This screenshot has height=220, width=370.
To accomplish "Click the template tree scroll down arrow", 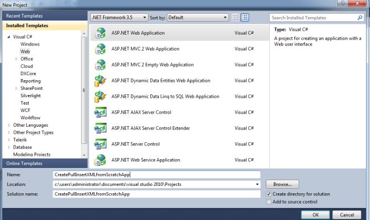I will [x=84, y=155].
